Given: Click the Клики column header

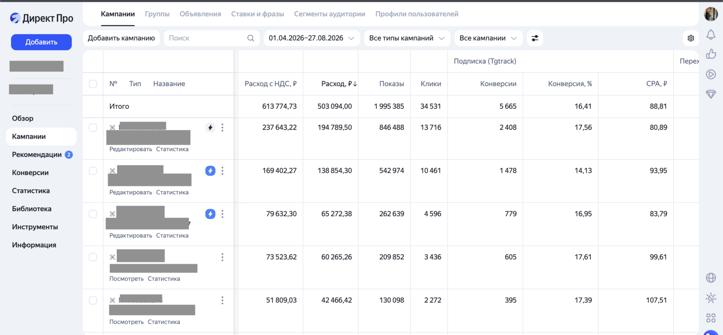Looking at the screenshot, I should click(x=431, y=84).
